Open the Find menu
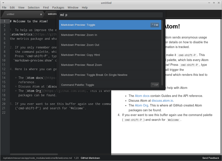 point(46,7)
